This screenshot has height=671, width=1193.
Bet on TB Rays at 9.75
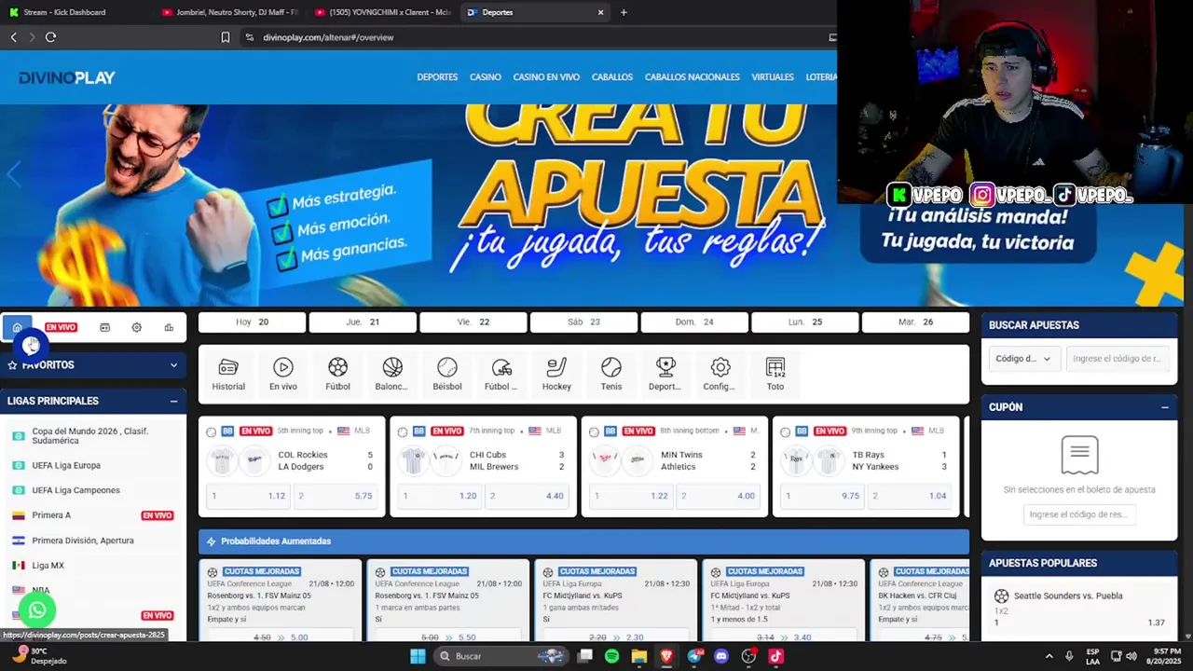pos(822,496)
